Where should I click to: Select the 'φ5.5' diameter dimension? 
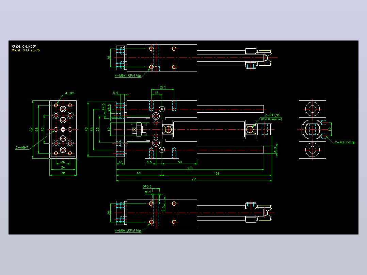click(x=109, y=108)
